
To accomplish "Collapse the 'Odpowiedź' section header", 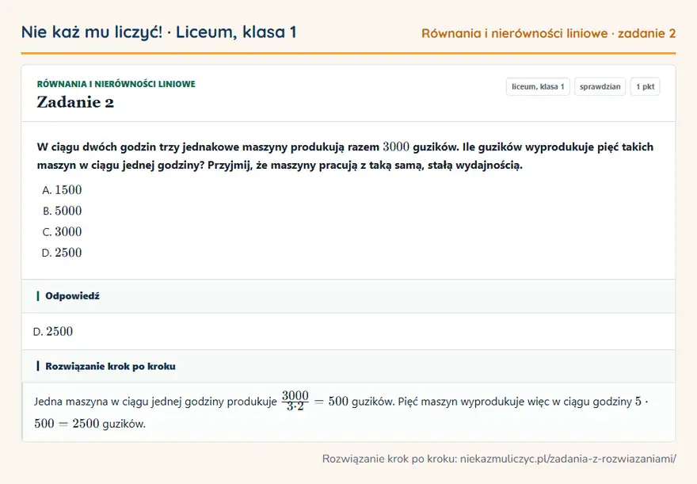I will coord(348,296).
